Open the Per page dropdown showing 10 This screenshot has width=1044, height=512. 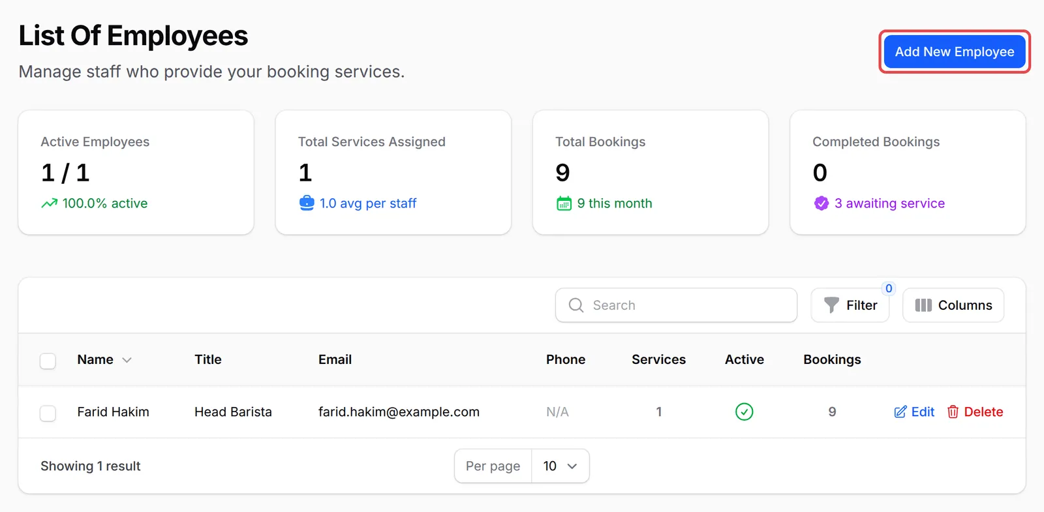point(560,466)
